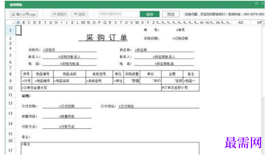Click the 重操作 redo button
The height and width of the screenshot is (155, 269).
[59, 14]
